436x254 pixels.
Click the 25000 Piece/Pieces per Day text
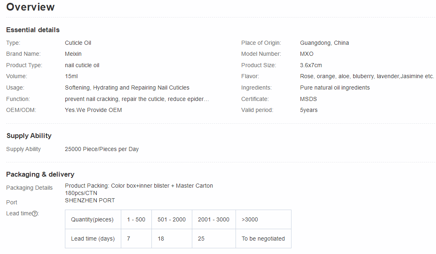(102, 149)
